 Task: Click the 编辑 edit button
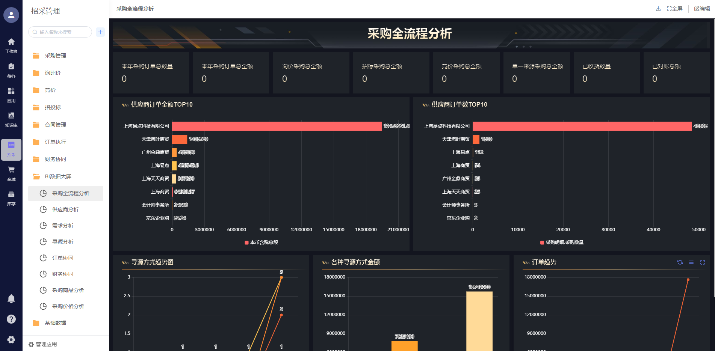click(x=702, y=9)
